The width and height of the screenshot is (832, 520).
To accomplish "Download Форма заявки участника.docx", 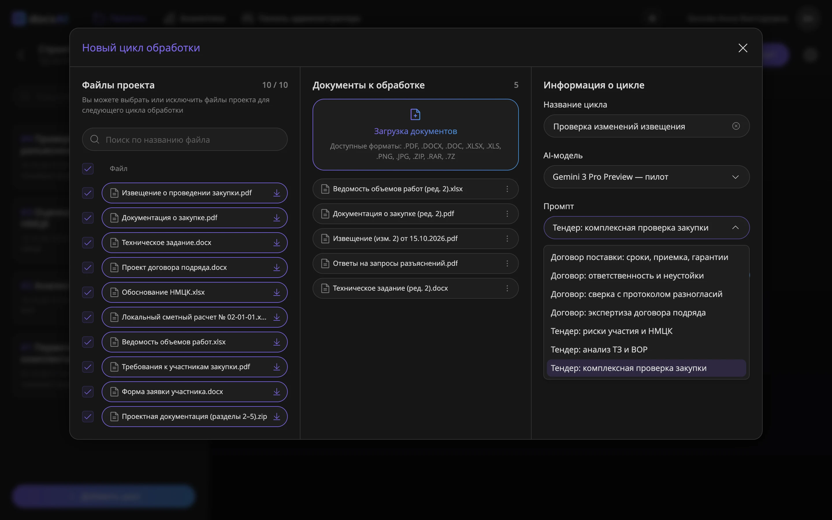I will (276, 392).
